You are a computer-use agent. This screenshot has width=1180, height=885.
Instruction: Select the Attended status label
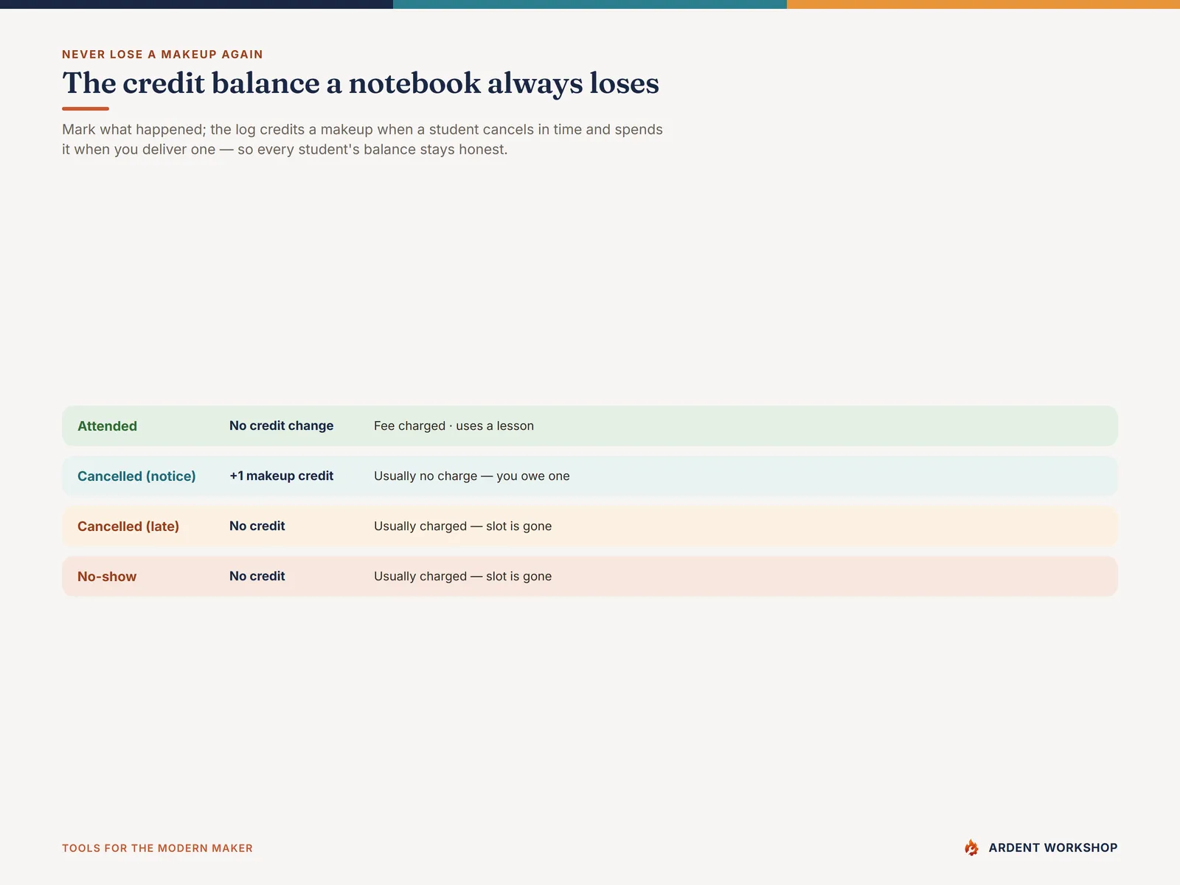tap(107, 426)
